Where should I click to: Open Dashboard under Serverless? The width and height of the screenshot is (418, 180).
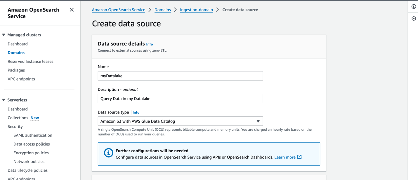(18, 109)
